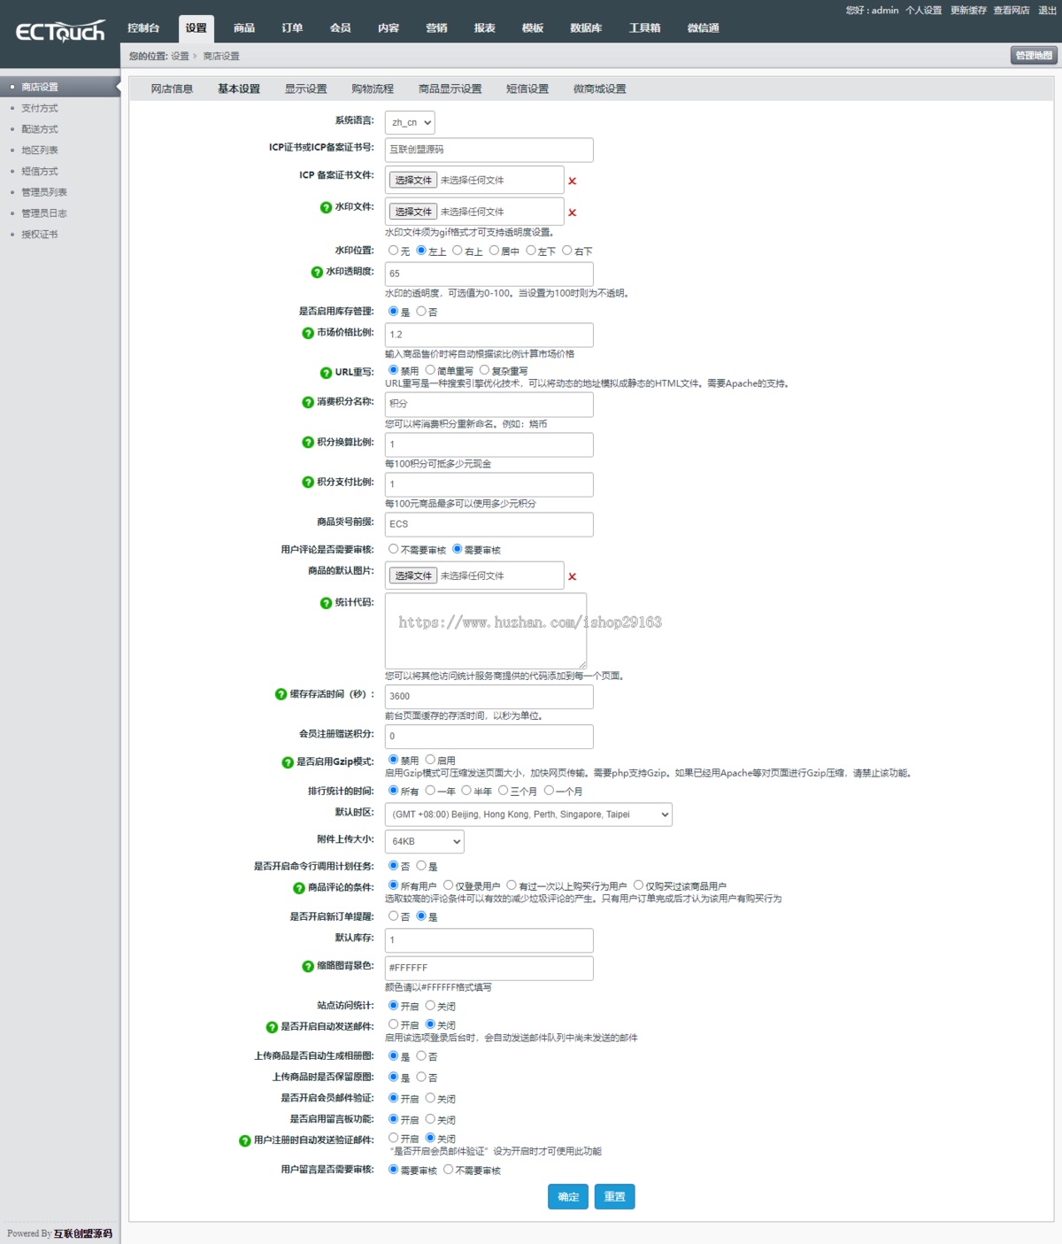1062x1244 pixels.
Task: Switch to 网店信息 tab
Action: (x=172, y=89)
